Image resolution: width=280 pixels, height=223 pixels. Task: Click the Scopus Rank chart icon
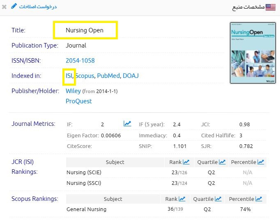182,199
